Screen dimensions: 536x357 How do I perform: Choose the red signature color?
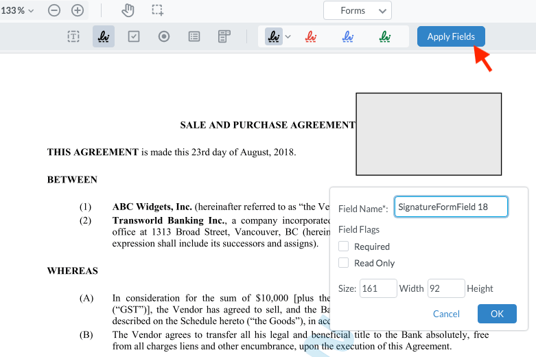point(311,36)
